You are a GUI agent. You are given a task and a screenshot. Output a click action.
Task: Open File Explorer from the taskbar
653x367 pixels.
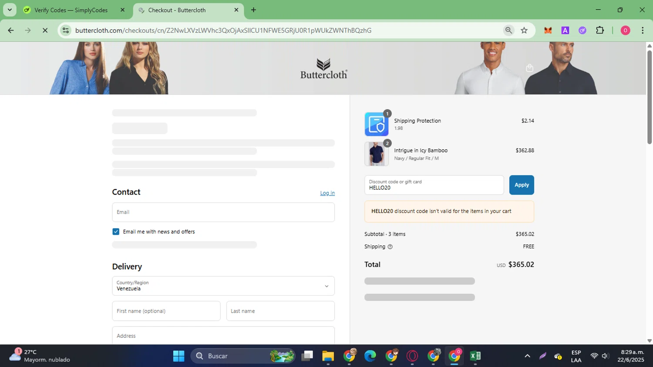click(x=328, y=356)
